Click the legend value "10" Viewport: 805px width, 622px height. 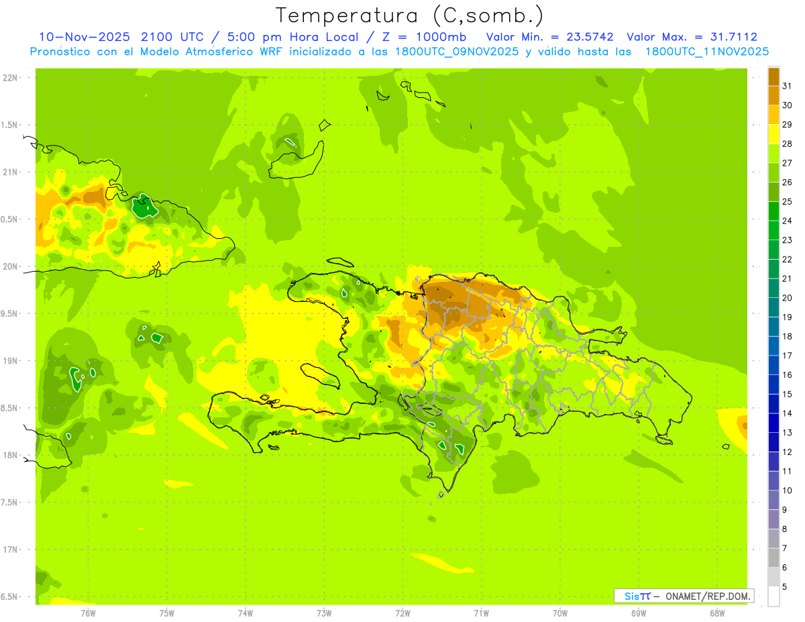click(788, 490)
